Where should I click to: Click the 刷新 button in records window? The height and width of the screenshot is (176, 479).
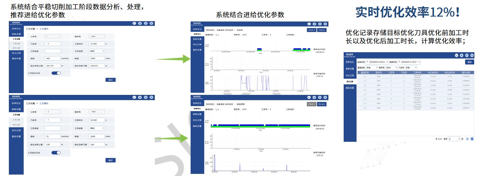point(469,62)
